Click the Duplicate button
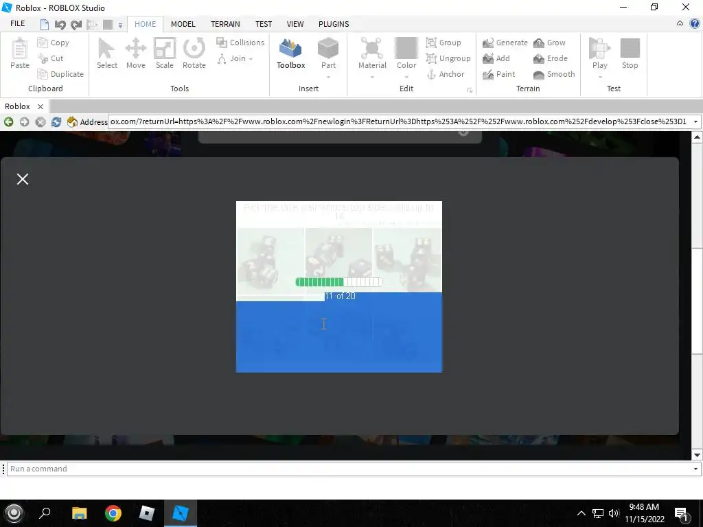703x527 pixels. 60,74
